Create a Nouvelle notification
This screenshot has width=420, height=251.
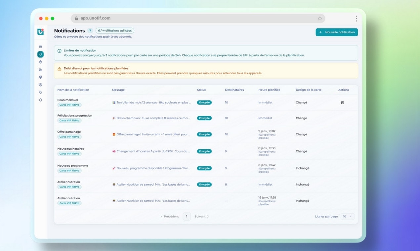pos(336,32)
